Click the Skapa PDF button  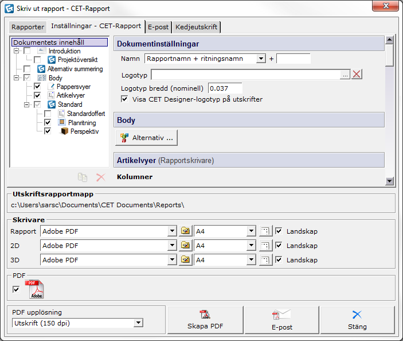pos(205,319)
